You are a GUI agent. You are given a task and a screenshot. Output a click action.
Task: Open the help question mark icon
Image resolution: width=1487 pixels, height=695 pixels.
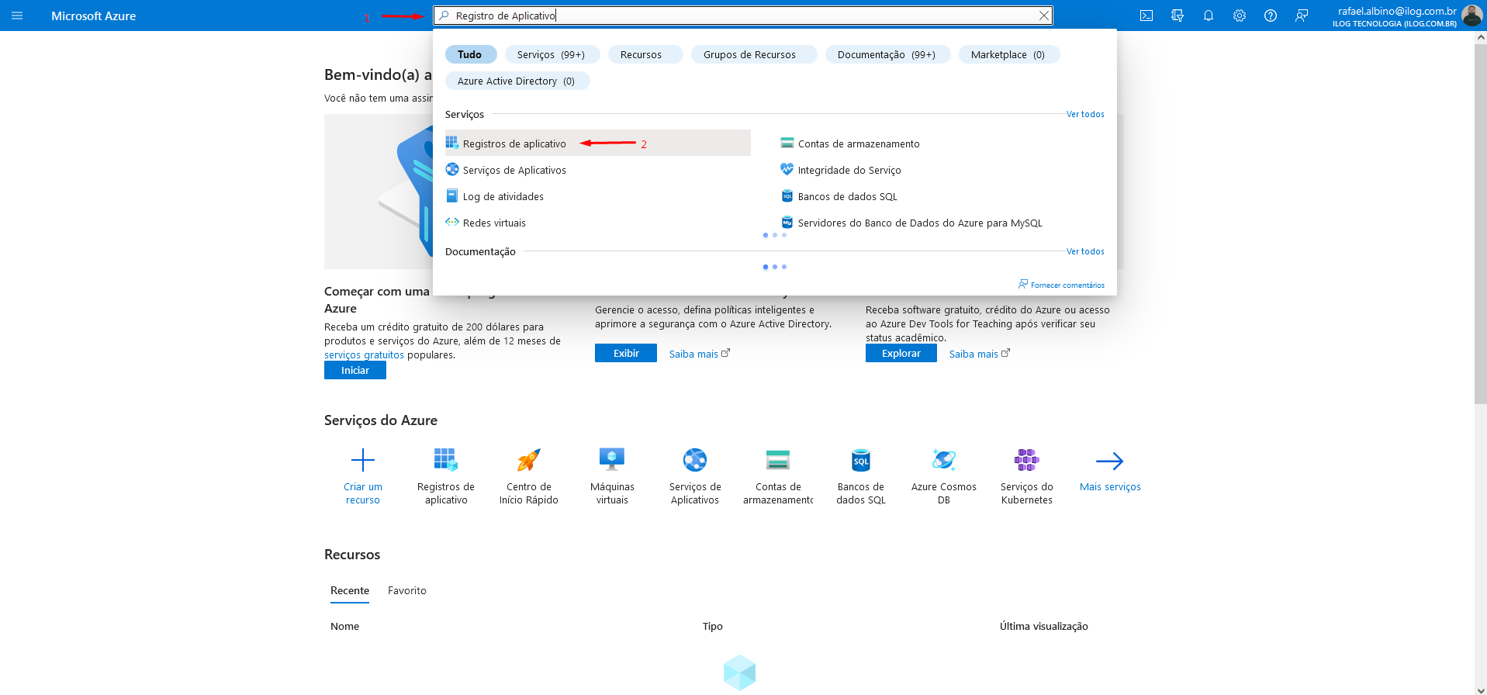click(x=1271, y=16)
